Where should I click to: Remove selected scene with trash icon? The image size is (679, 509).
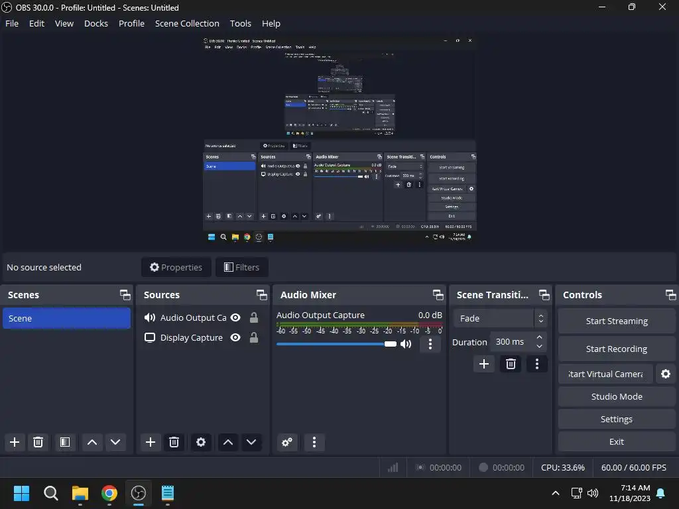tap(38, 442)
